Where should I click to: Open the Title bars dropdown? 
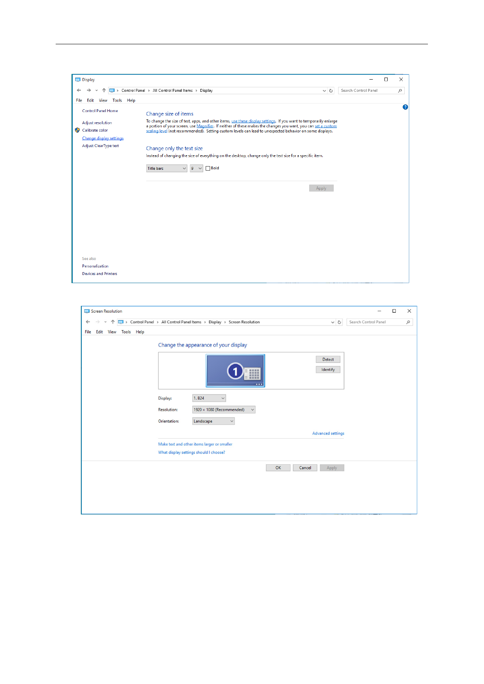pyautogui.click(x=167, y=169)
